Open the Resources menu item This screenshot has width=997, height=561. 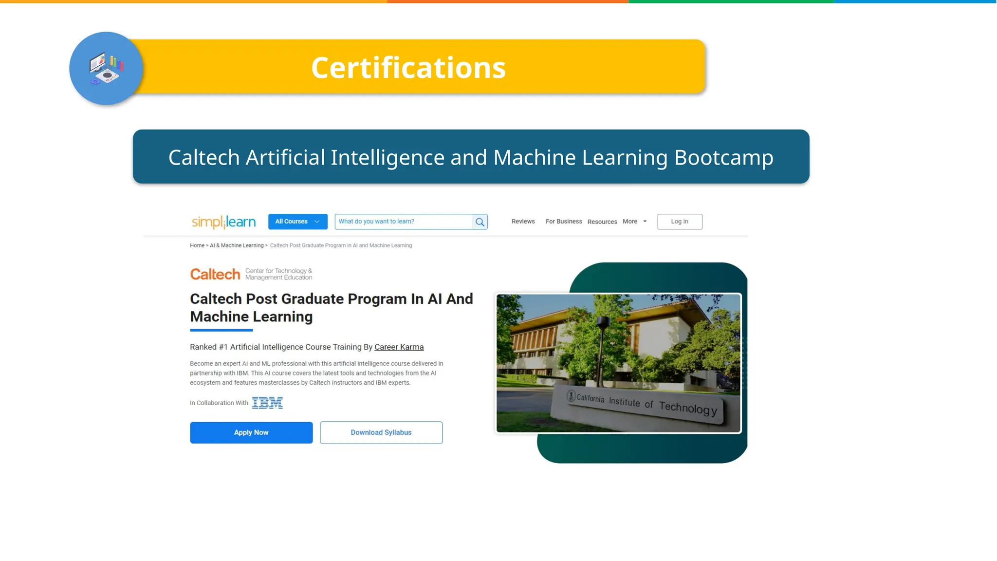(x=602, y=222)
